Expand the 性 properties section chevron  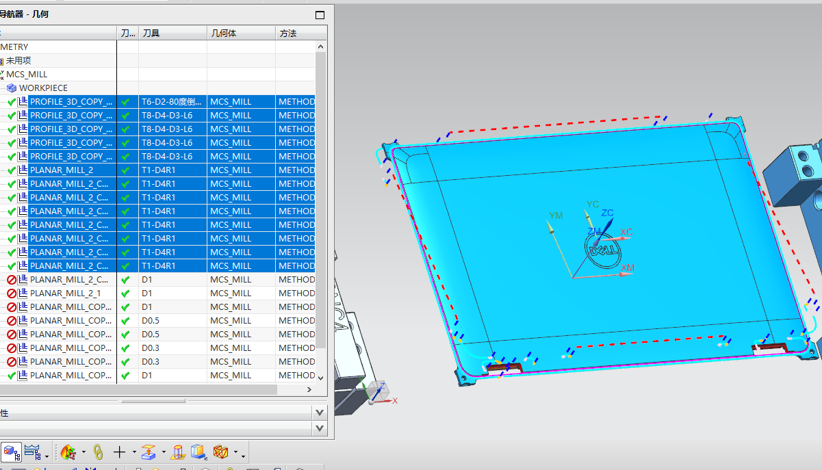tap(320, 413)
